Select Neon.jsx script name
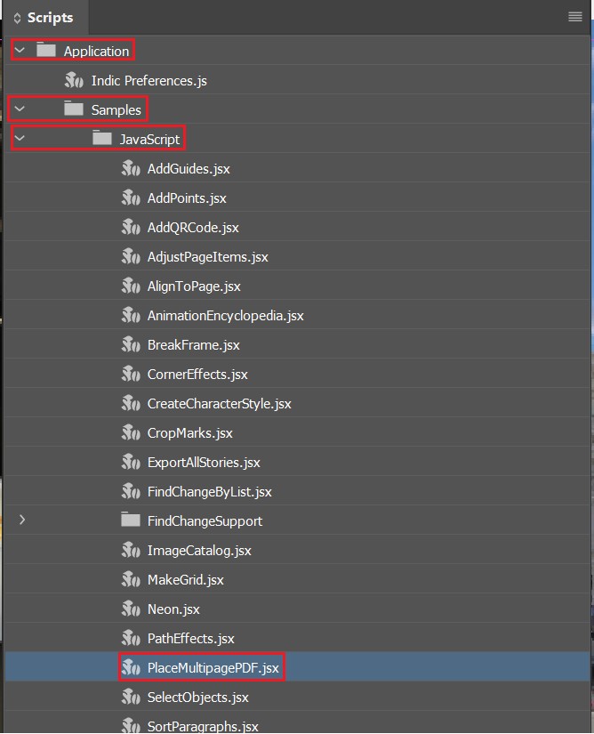The height and width of the screenshot is (734, 594). click(x=173, y=609)
